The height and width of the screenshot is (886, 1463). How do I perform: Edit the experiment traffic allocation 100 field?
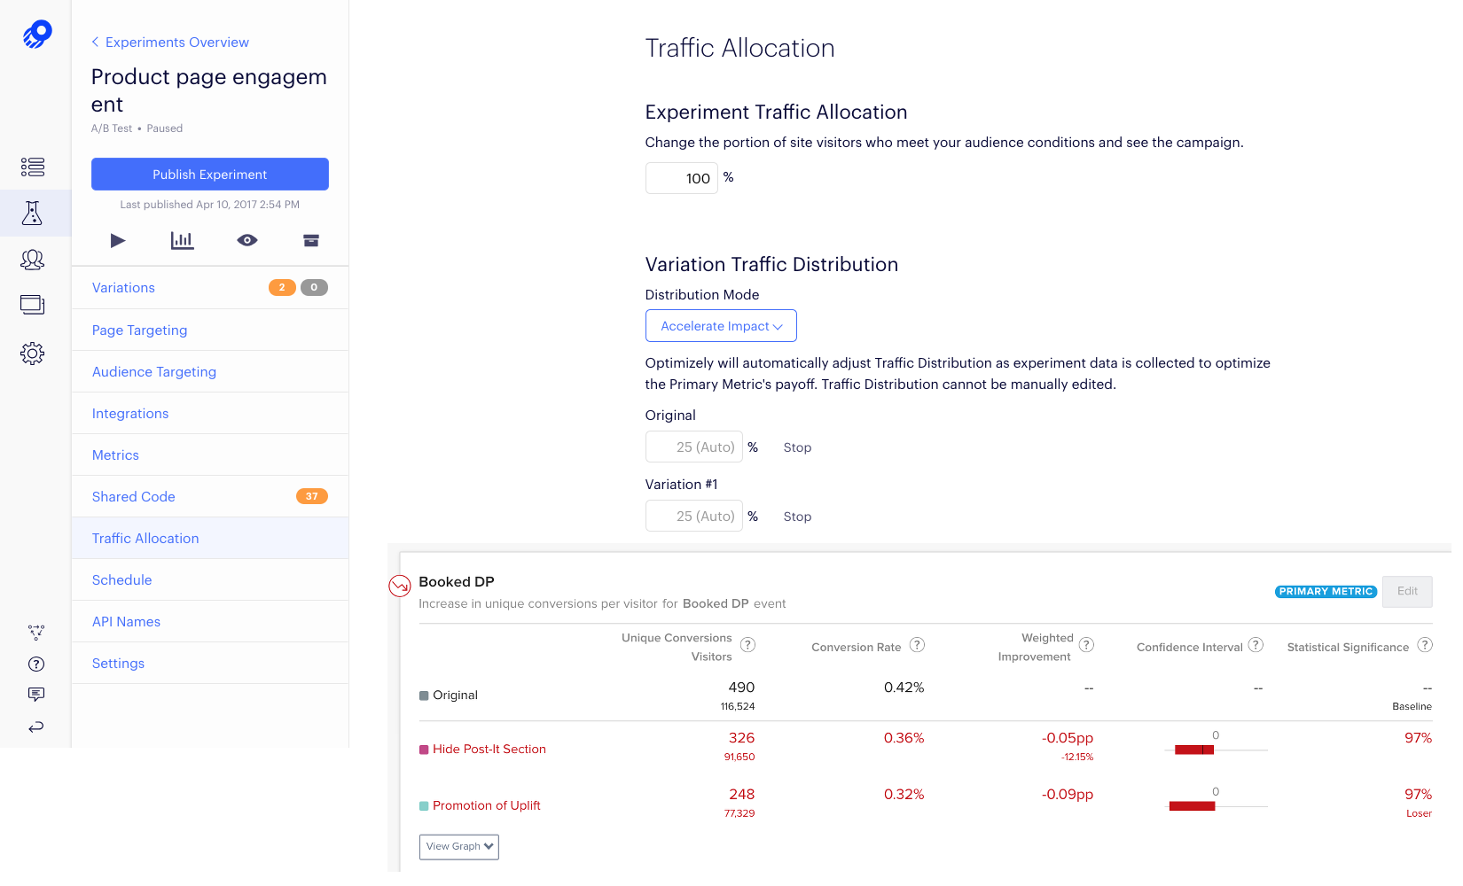[x=682, y=178]
